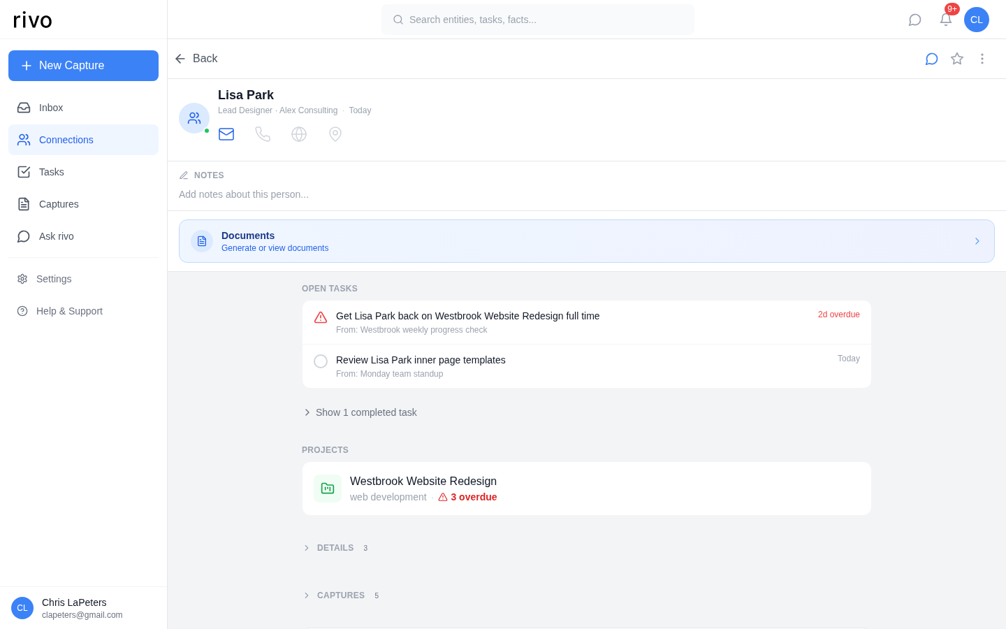This screenshot has width=1006, height=629.
Task: Click the overdue warning triangle on Westbrook task
Action: (x=321, y=317)
